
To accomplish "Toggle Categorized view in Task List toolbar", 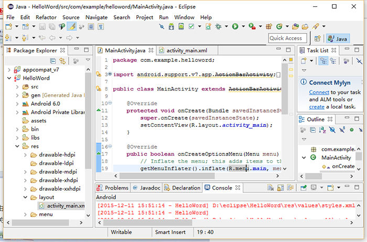I will coord(323,61).
